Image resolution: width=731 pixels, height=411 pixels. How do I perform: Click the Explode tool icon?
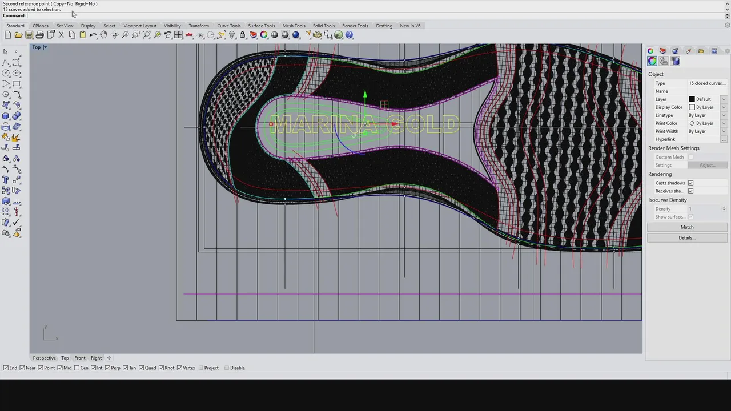(x=17, y=137)
